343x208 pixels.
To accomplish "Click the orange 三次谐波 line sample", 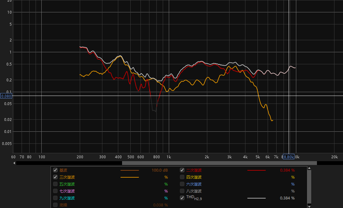I will pyautogui.click(x=129, y=177).
